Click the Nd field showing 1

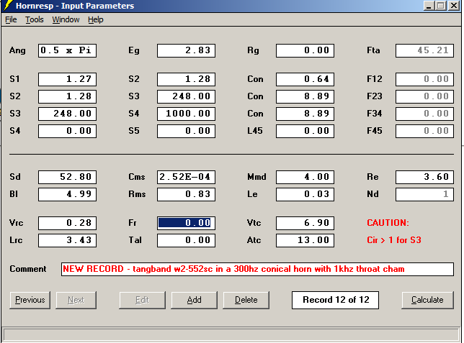(x=424, y=194)
